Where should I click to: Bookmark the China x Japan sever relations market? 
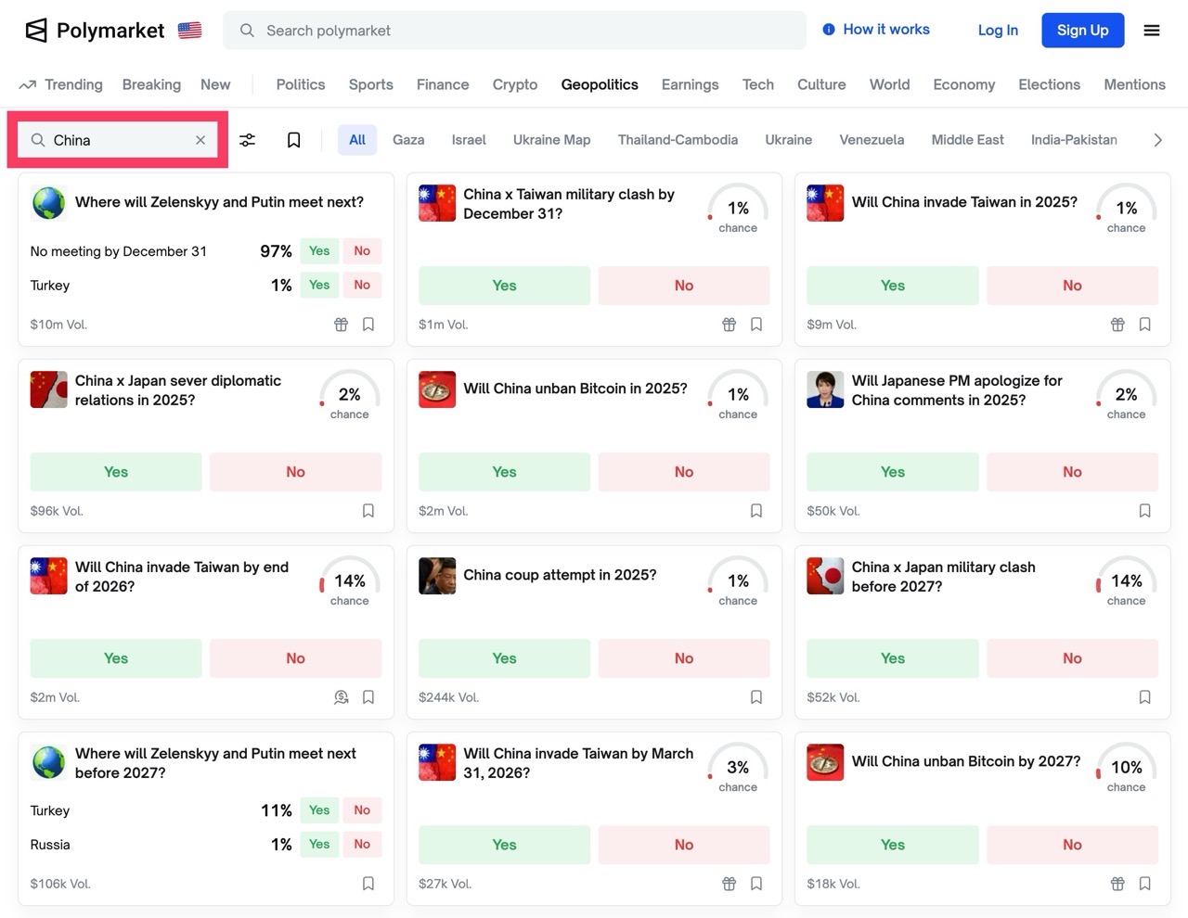(368, 511)
